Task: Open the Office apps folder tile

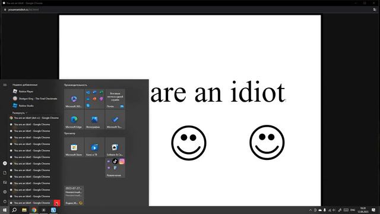Action: (x=94, y=99)
